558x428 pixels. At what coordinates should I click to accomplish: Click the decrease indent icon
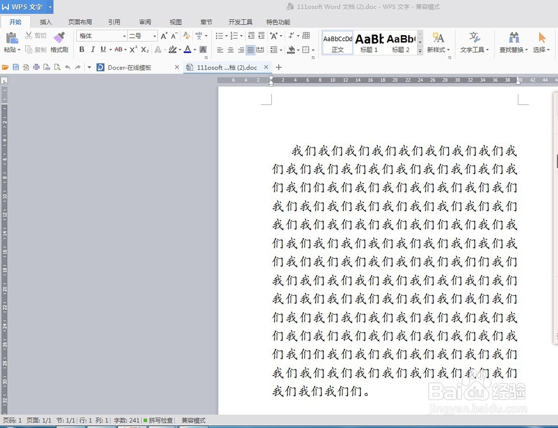(x=251, y=36)
